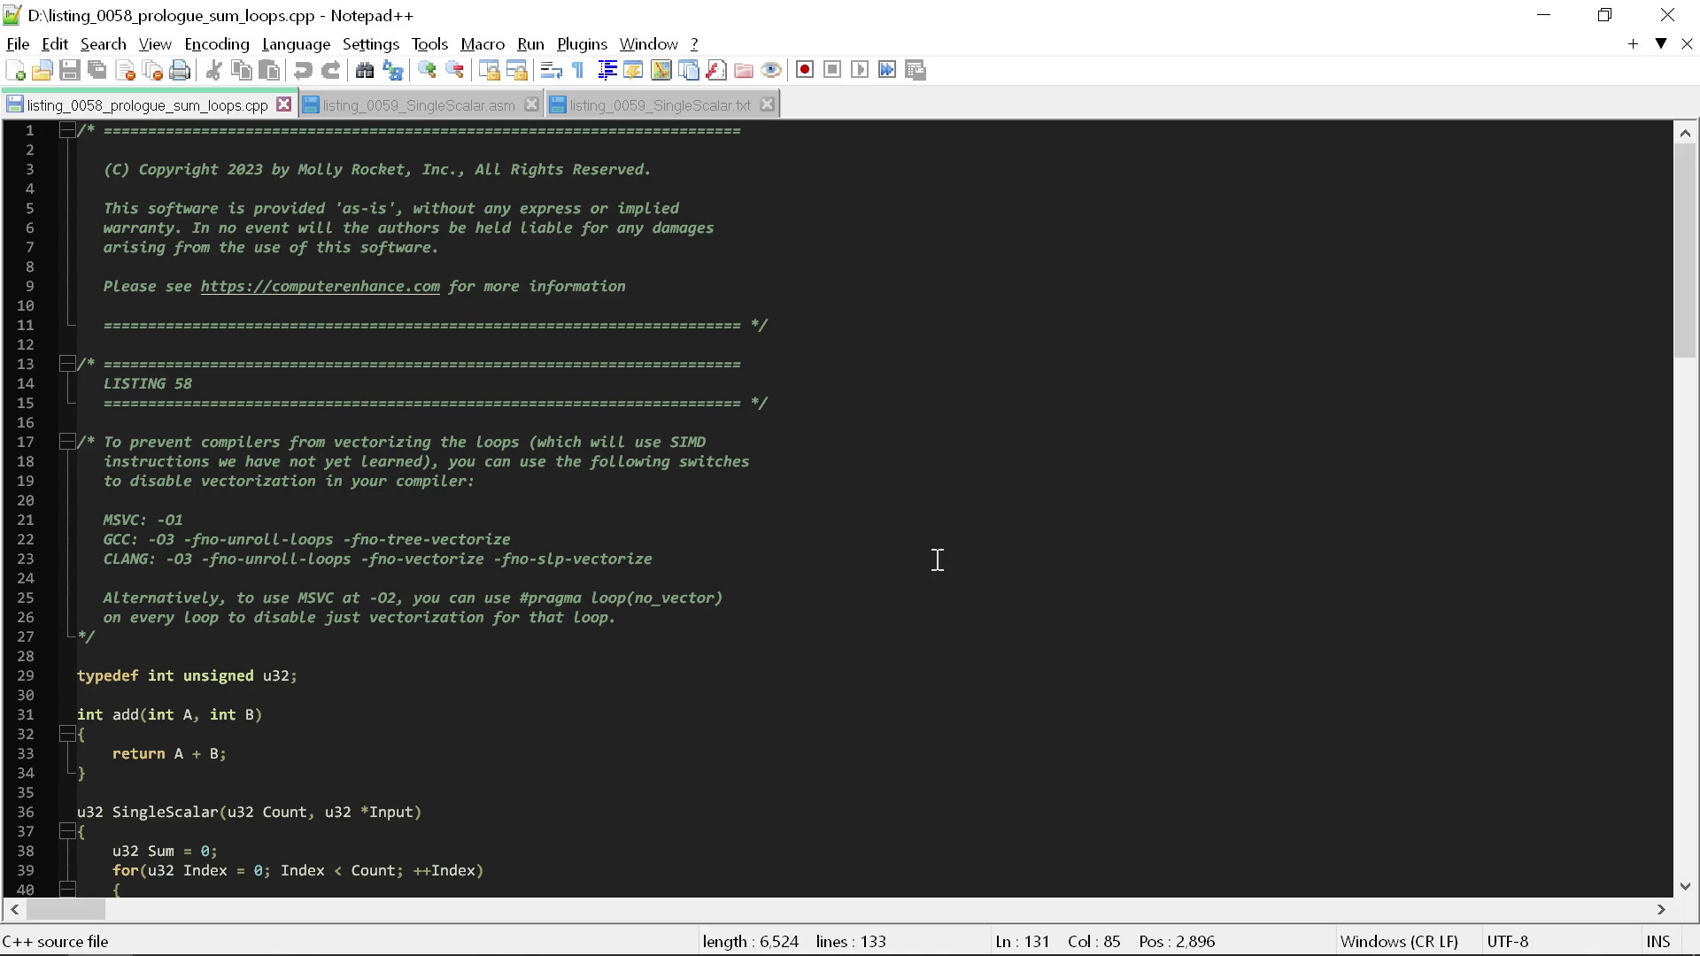The image size is (1700, 956).
Task: Switch to listing_0059_SingleScalar.txt tab
Action: click(661, 105)
